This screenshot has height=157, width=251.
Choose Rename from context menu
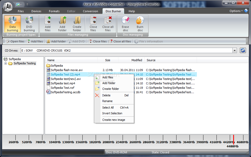tap(114, 101)
